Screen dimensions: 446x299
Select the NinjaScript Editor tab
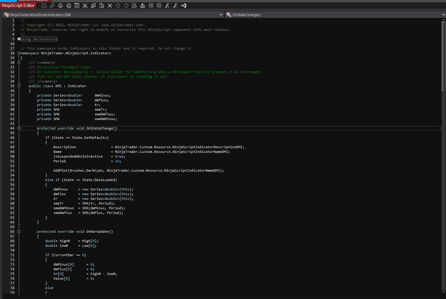(x=18, y=6)
